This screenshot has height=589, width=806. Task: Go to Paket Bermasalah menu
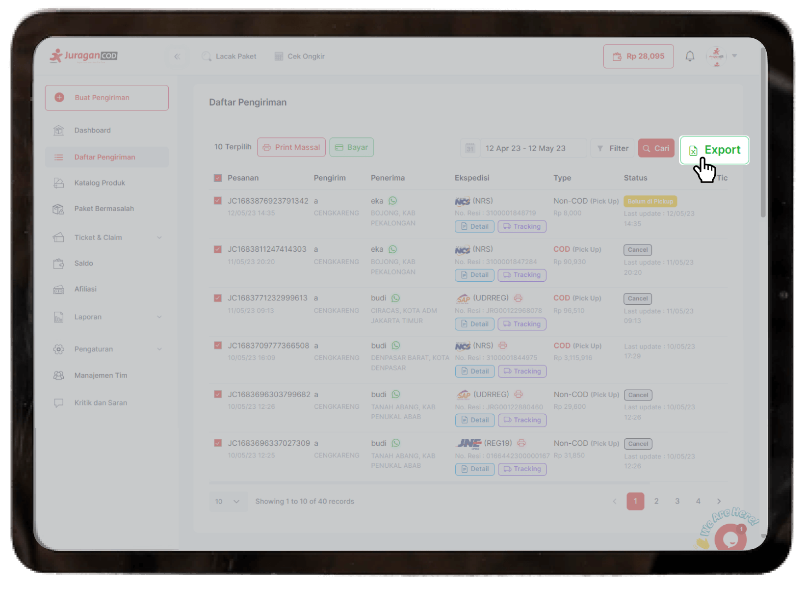[x=104, y=209]
